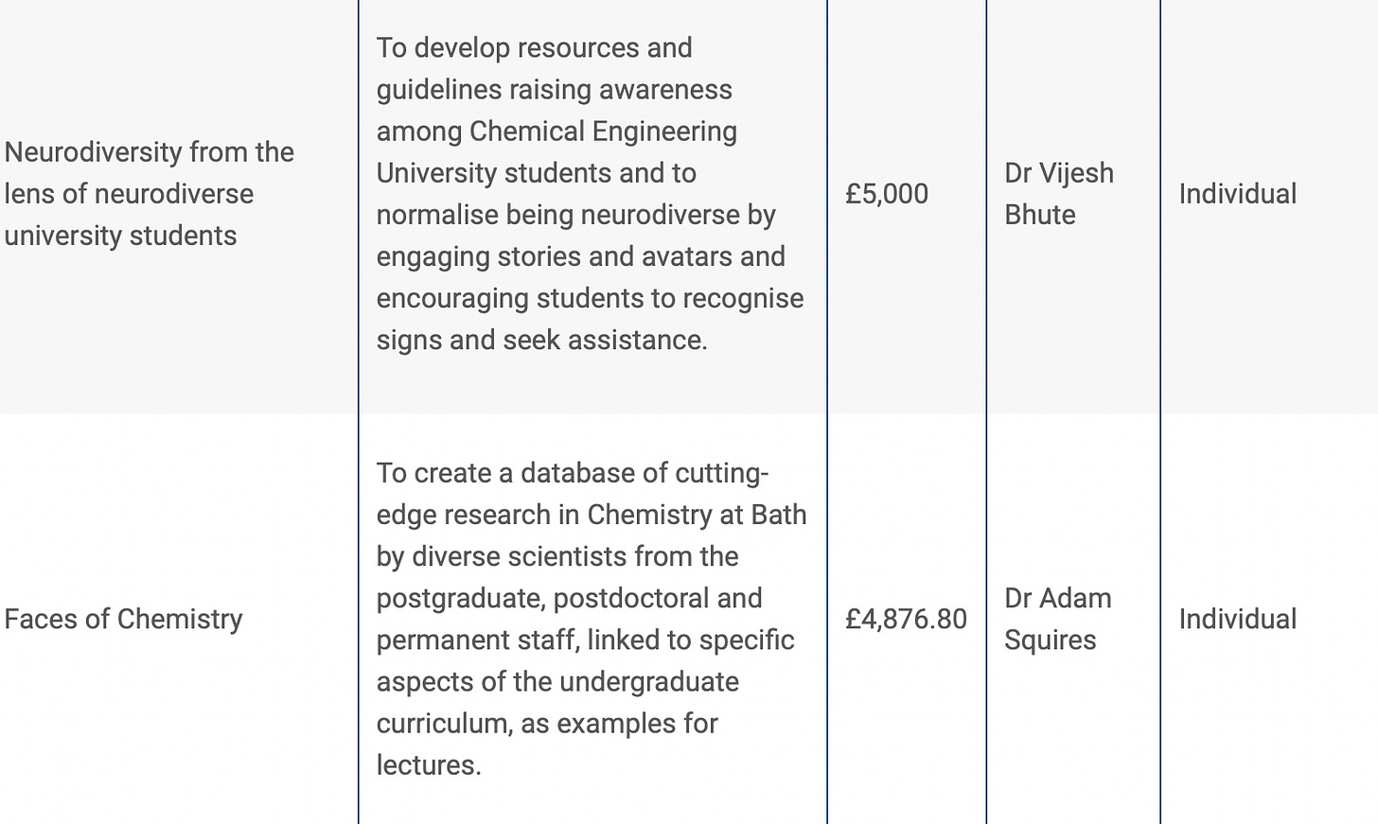Click 'Individual' in the Faces of Chemistry row
Image resolution: width=1378 pixels, height=824 pixels.
click(x=1237, y=619)
